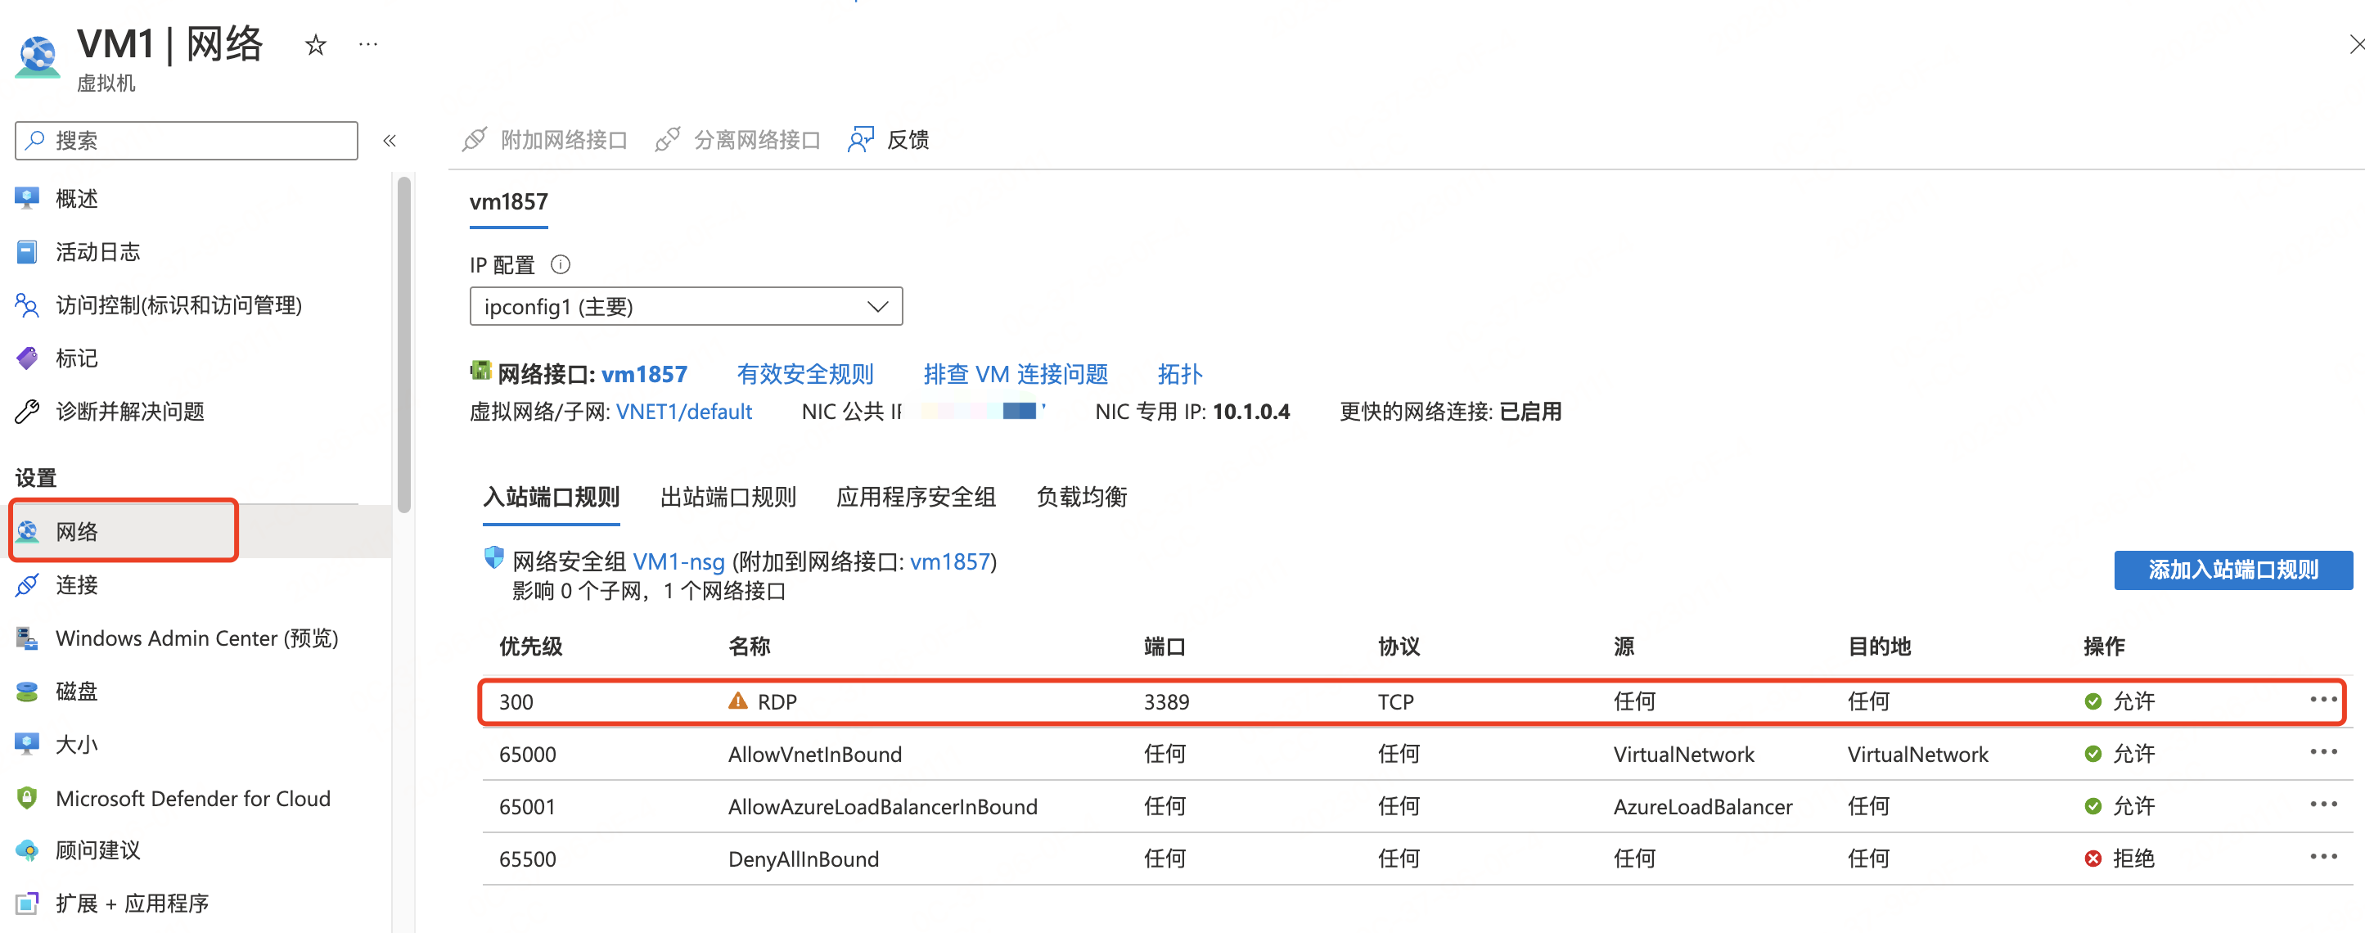Click the Windows Admin Center icon
The image size is (2365, 933).
pyautogui.click(x=28, y=638)
